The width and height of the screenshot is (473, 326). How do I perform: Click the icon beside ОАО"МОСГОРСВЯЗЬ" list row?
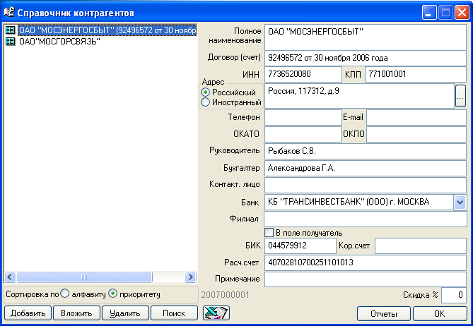(11, 41)
